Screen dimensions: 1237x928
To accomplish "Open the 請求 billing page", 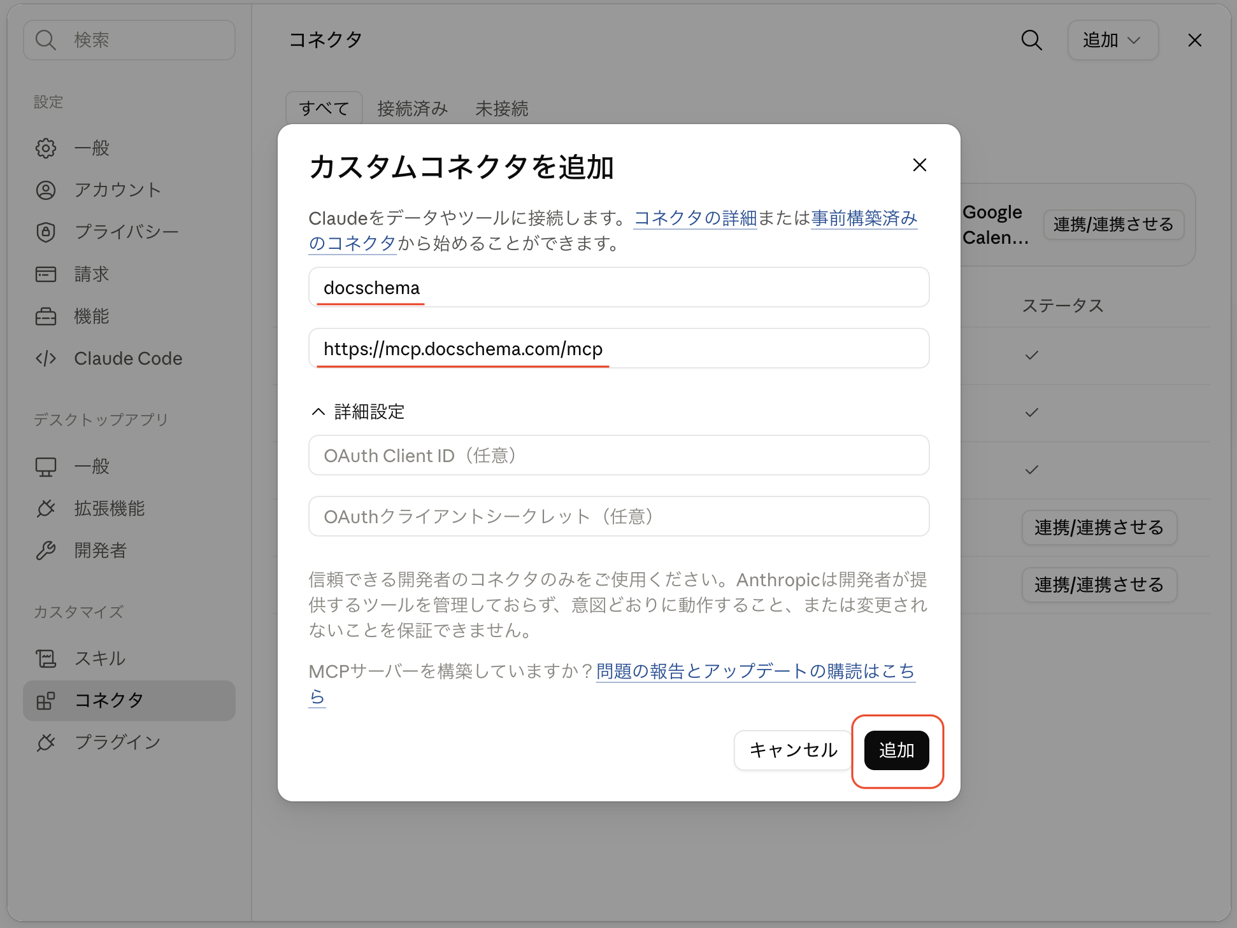I will coord(129,274).
